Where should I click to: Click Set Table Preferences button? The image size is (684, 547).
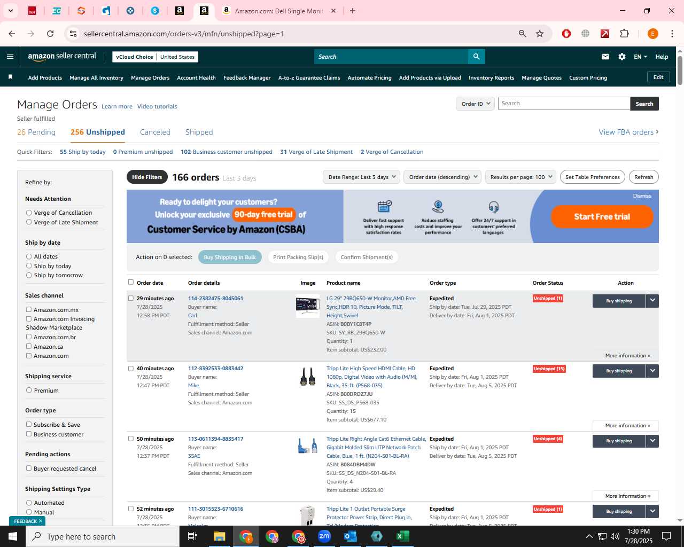[592, 177]
